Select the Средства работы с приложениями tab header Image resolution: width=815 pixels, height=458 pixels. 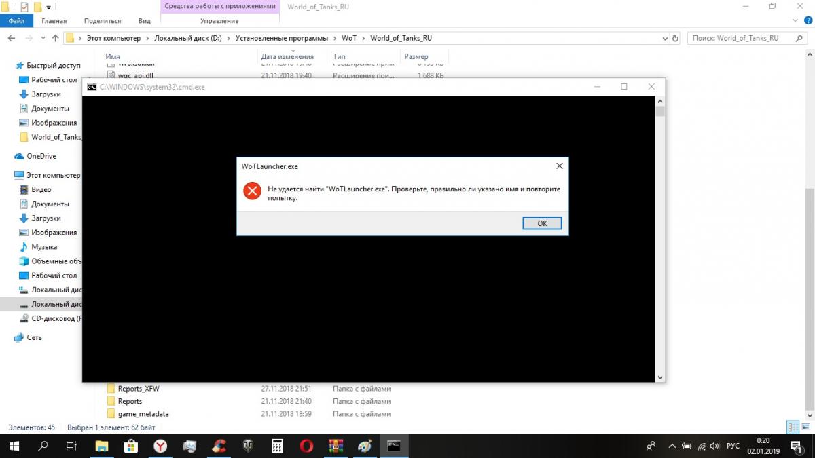221,6
